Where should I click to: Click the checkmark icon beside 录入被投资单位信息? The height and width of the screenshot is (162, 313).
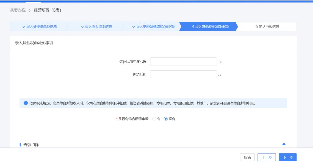click(x=24, y=26)
